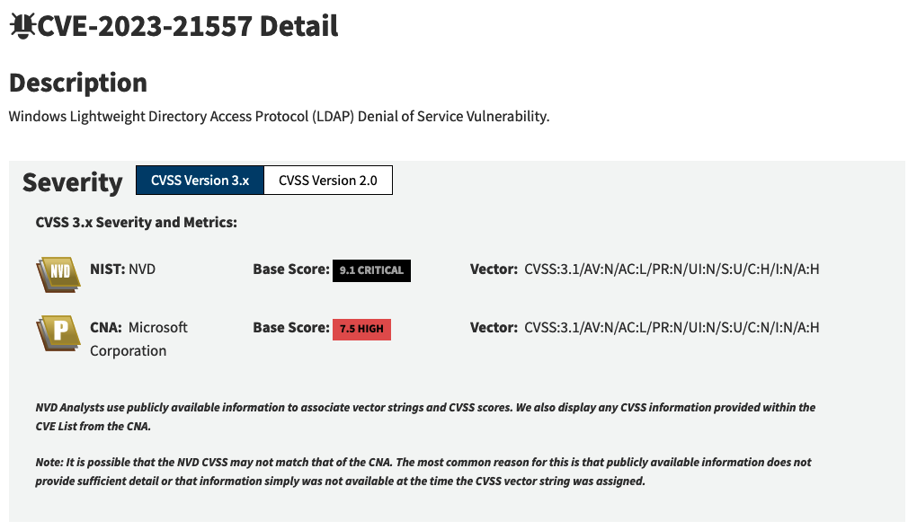Image resolution: width=917 pixels, height=530 pixels.
Task: Click the 7.5 HIGH base score badge
Action: point(361,329)
